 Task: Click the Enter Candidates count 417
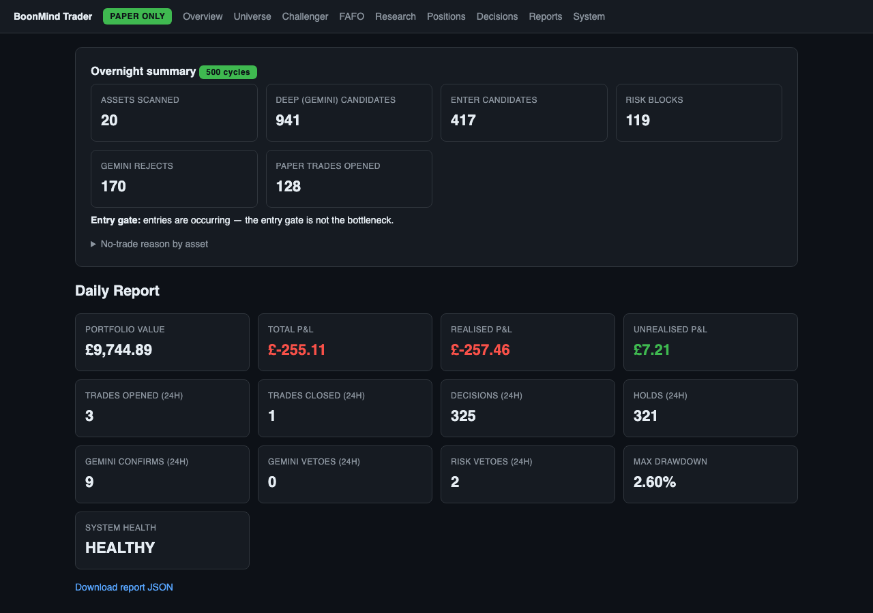[x=463, y=121]
